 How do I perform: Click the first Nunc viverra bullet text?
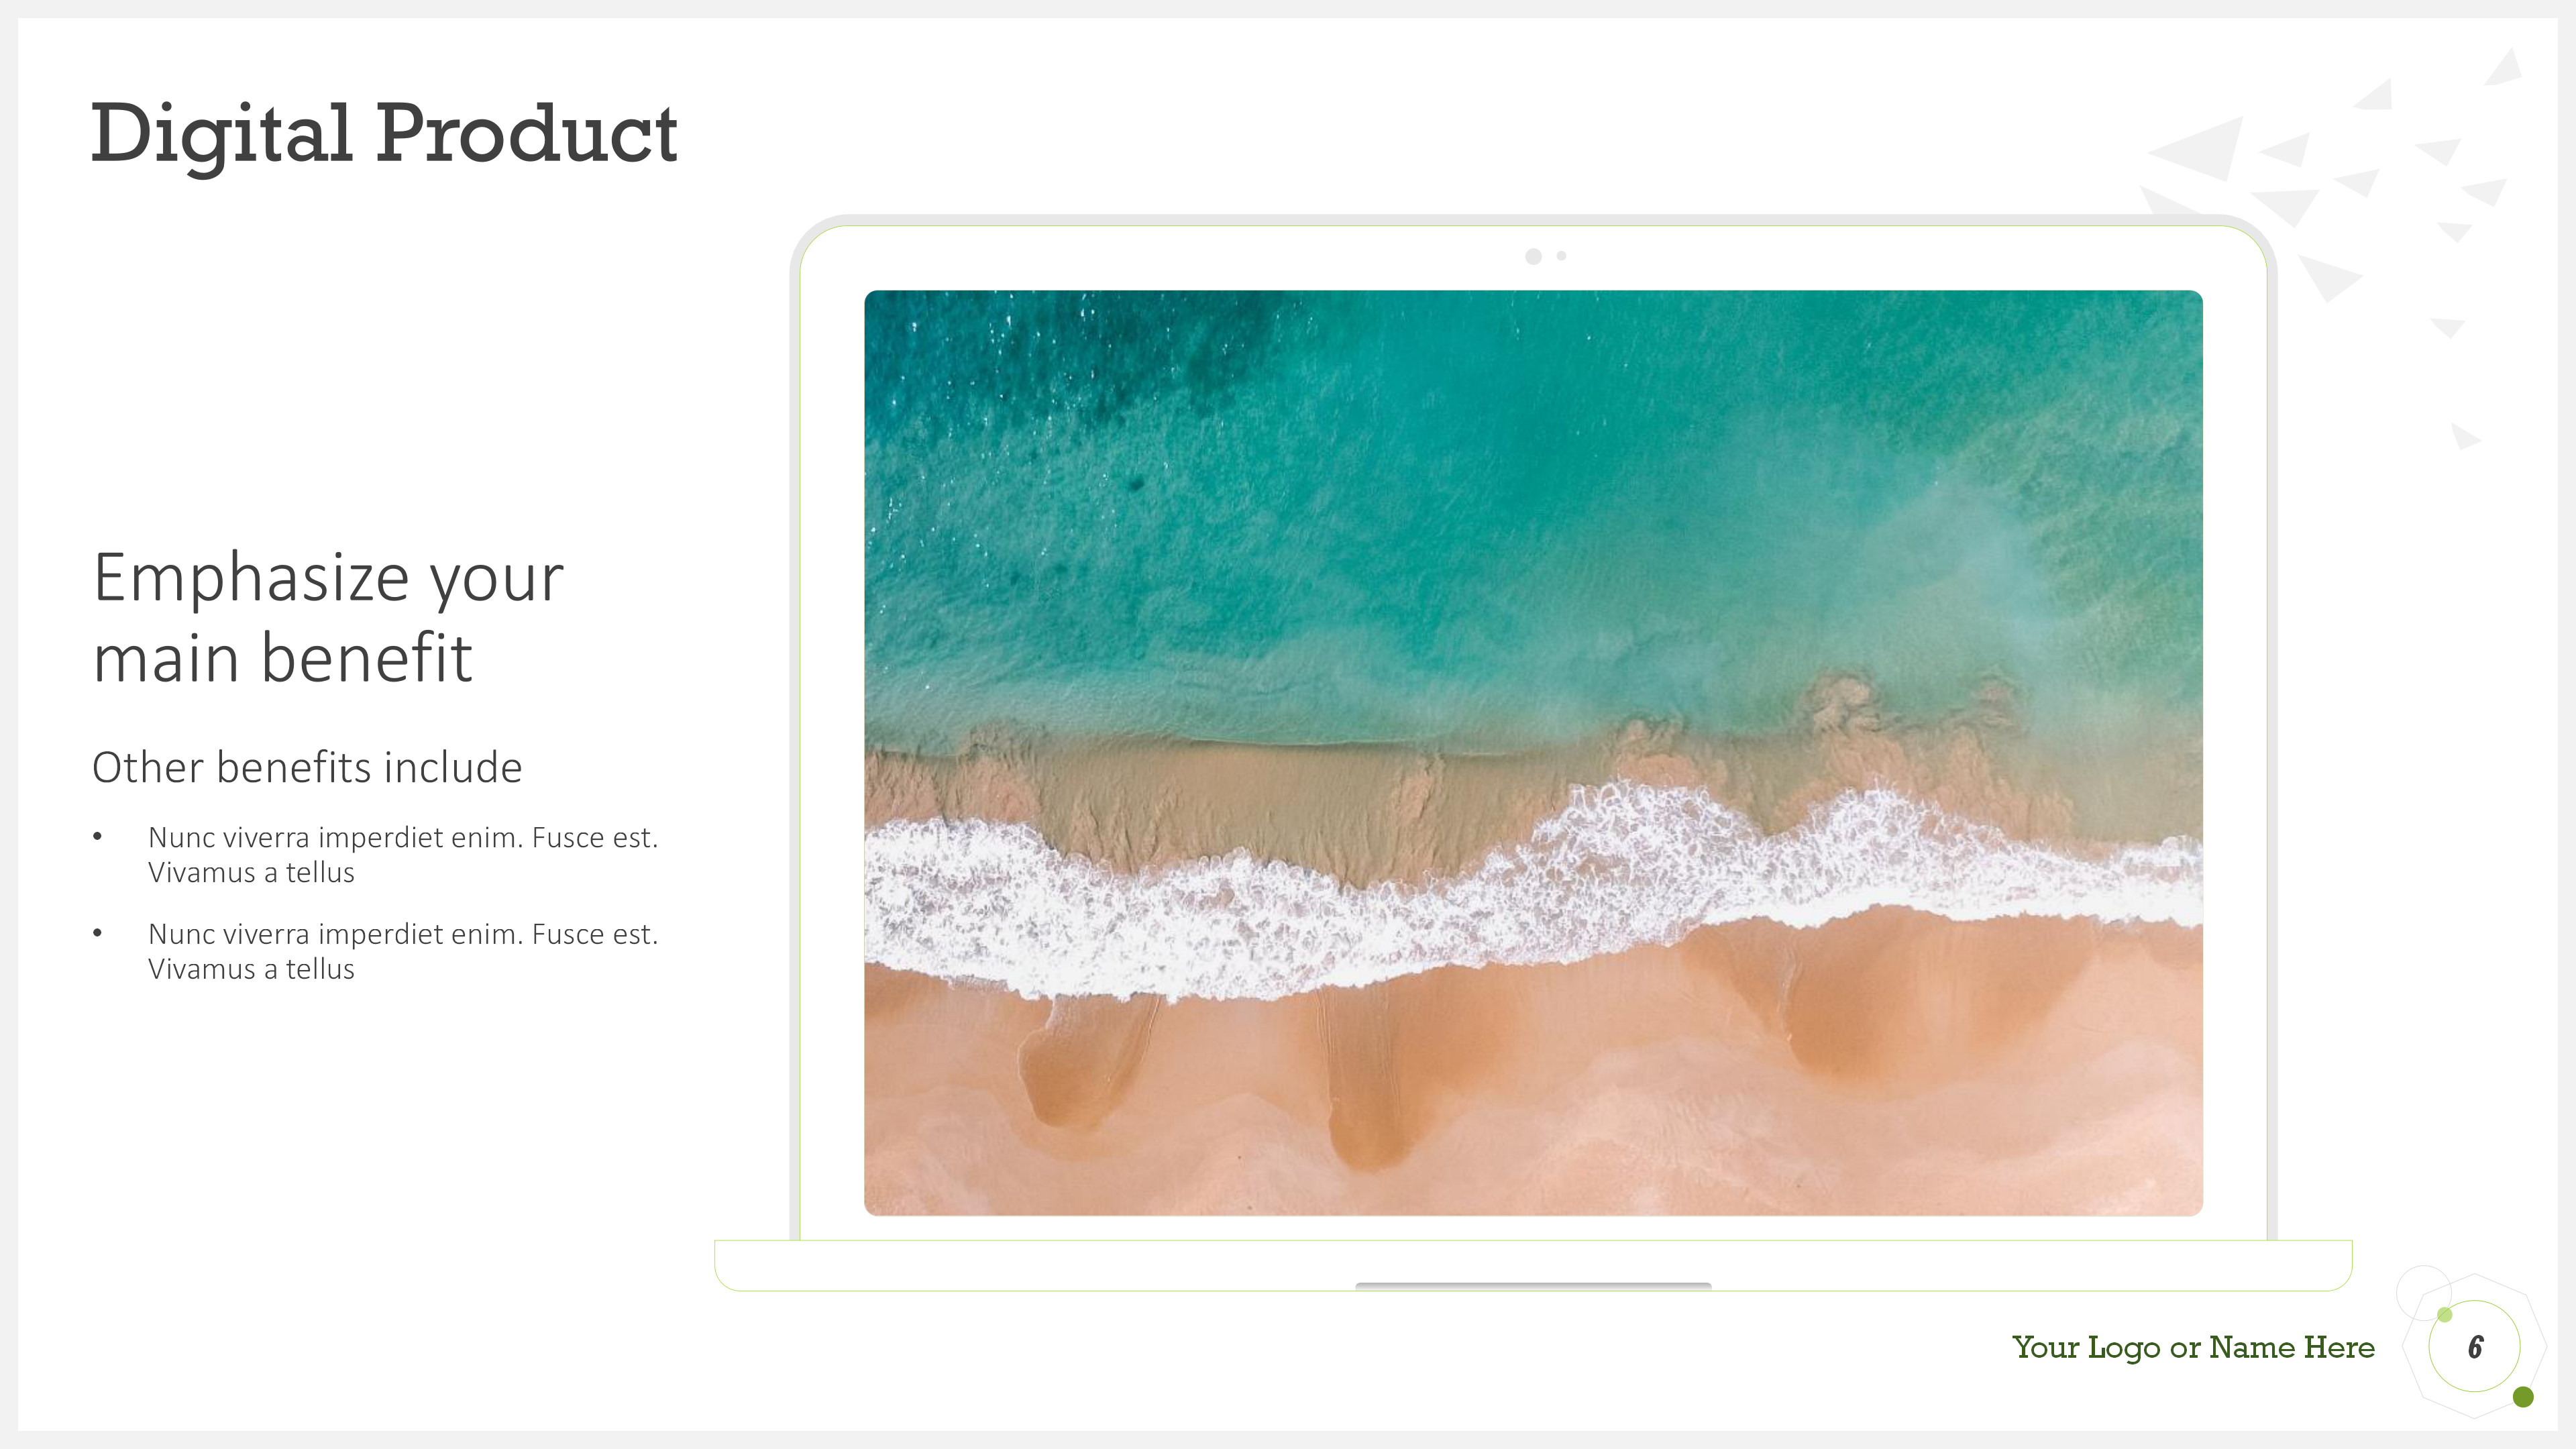(403, 854)
